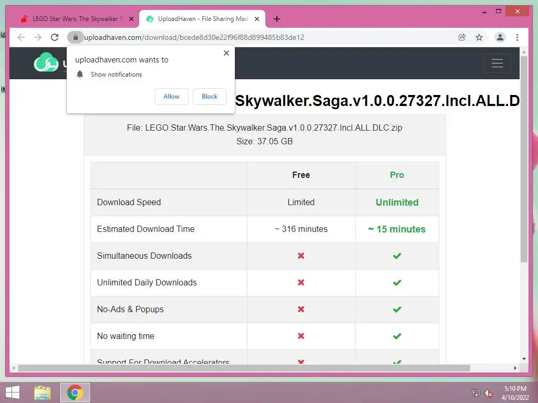
Task: Click green check for No waiting time
Action: coord(397,336)
